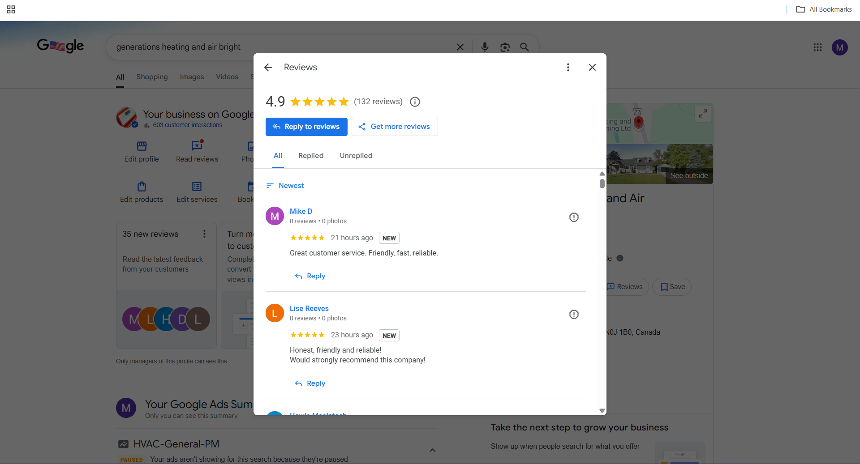Image resolution: width=860 pixels, height=464 pixels.
Task: Click Get more reviews button
Action: click(395, 127)
